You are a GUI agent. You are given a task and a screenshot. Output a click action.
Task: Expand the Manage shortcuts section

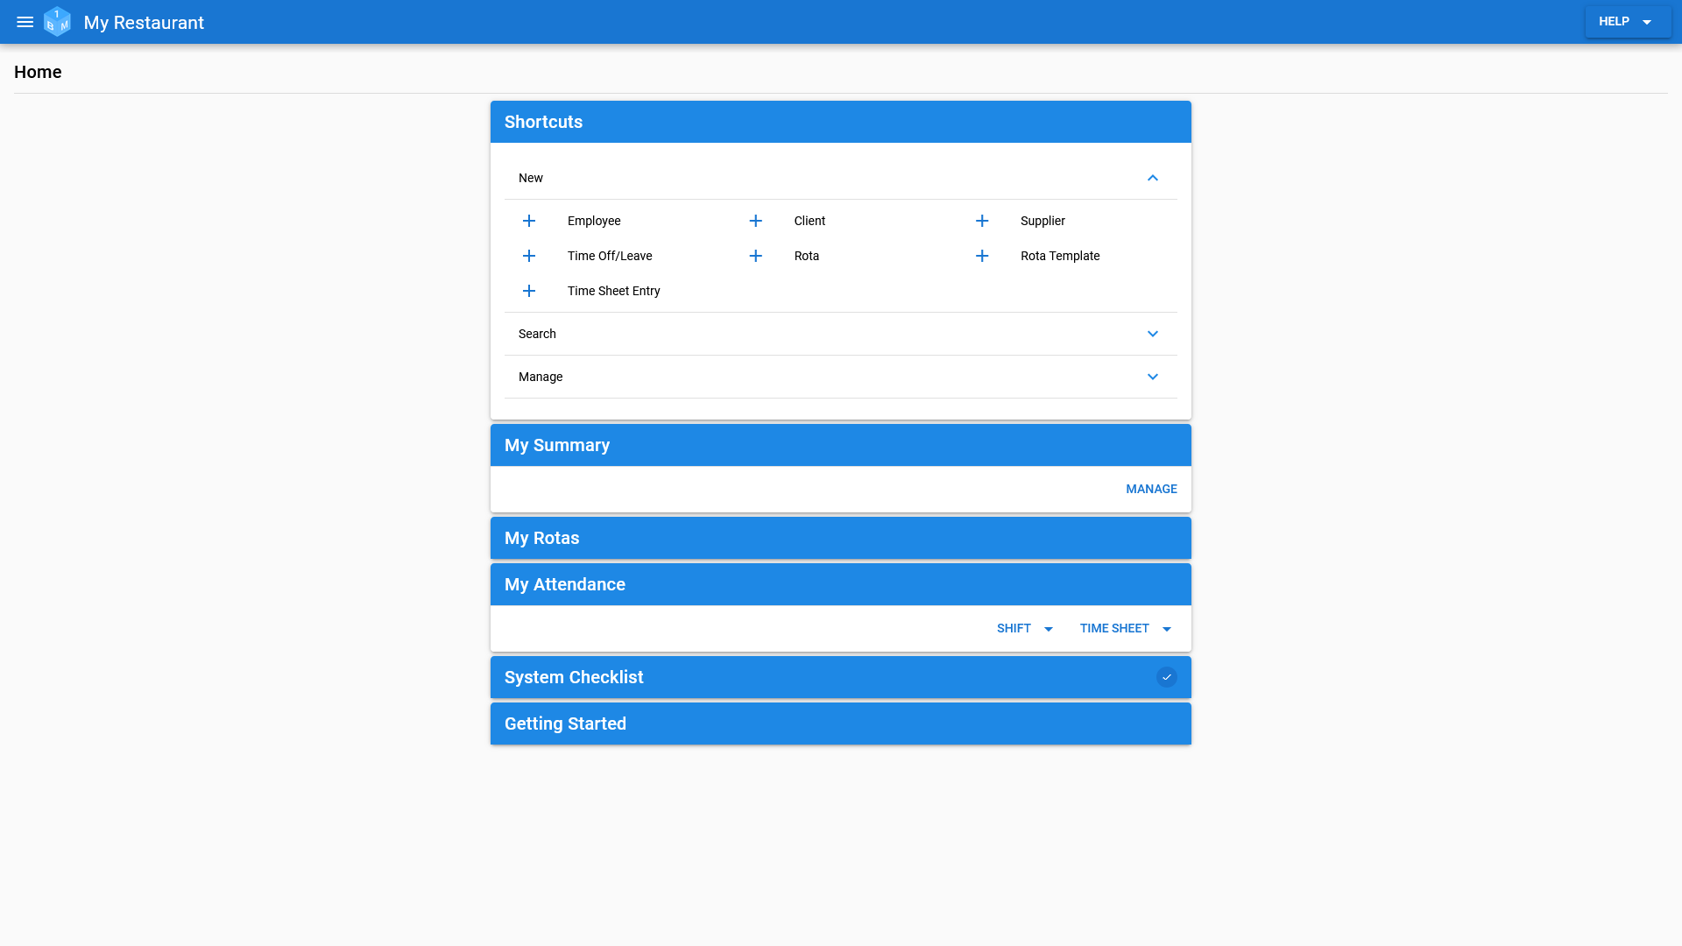(1152, 377)
